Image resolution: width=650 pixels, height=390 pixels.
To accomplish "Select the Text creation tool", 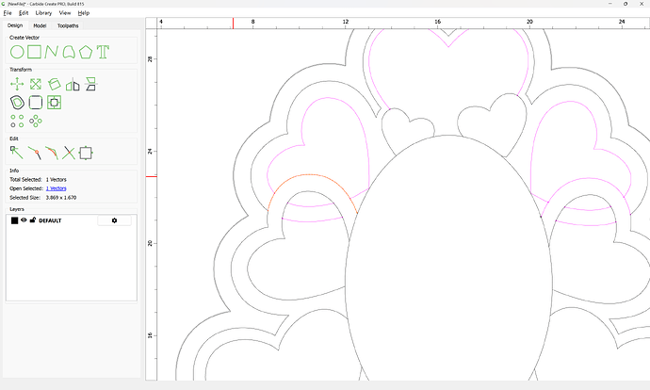I will click(103, 52).
